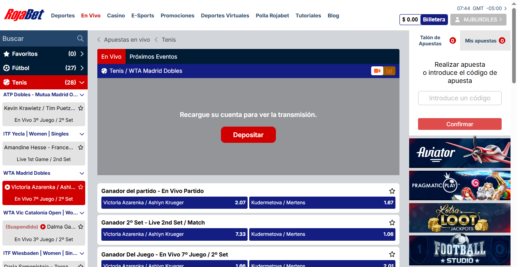The image size is (517, 267).
Task: Star the suspended Dalma Ga... match
Action: pos(81,227)
